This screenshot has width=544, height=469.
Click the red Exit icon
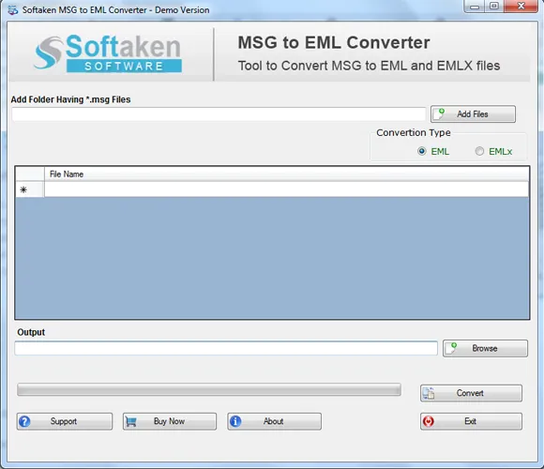click(429, 421)
